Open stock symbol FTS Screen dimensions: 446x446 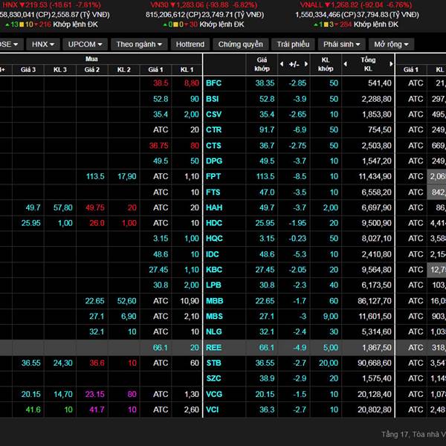pyautogui.click(x=213, y=193)
